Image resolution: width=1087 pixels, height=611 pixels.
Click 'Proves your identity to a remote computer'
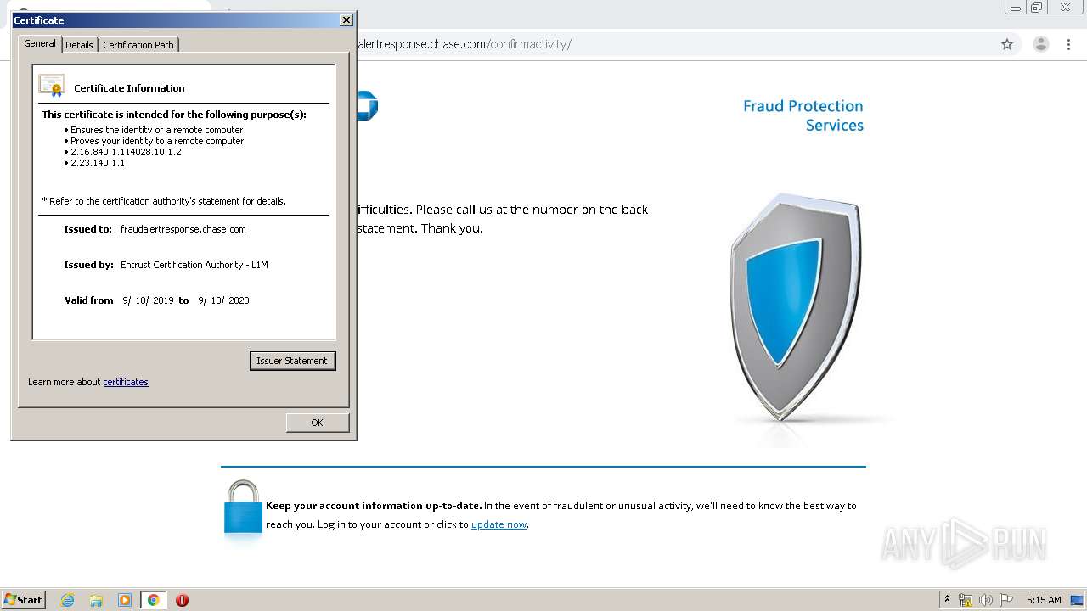click(157, 141)
